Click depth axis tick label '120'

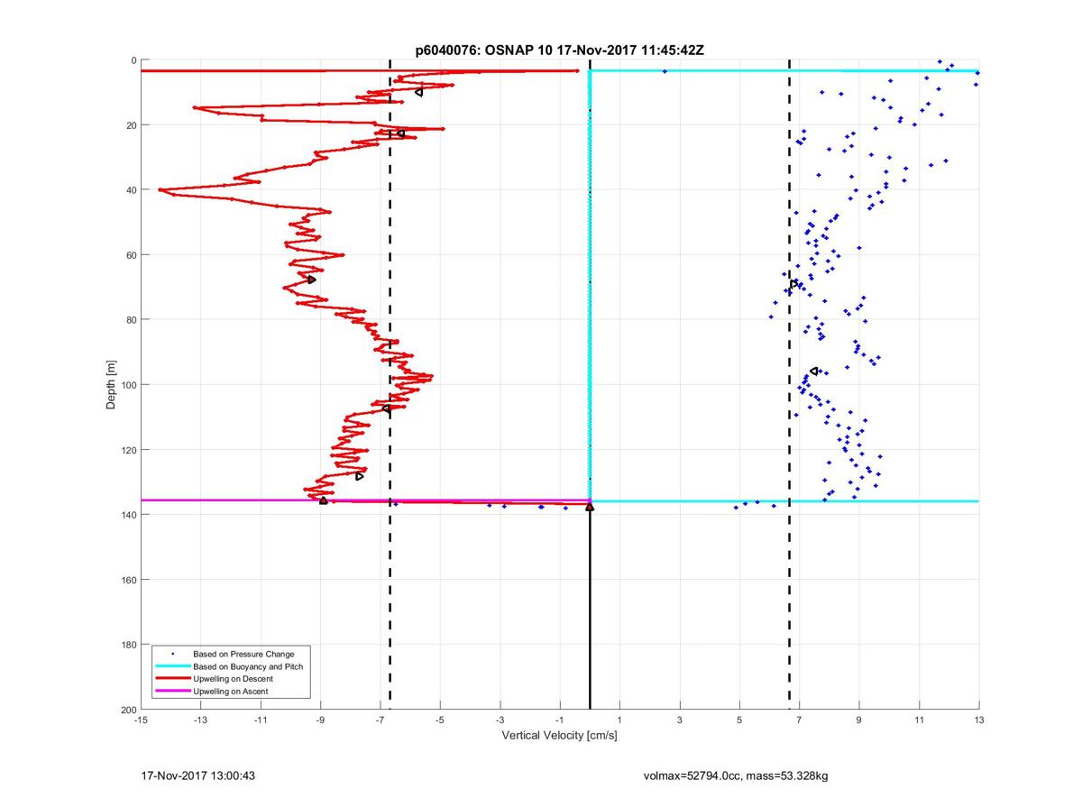[129, 450]
